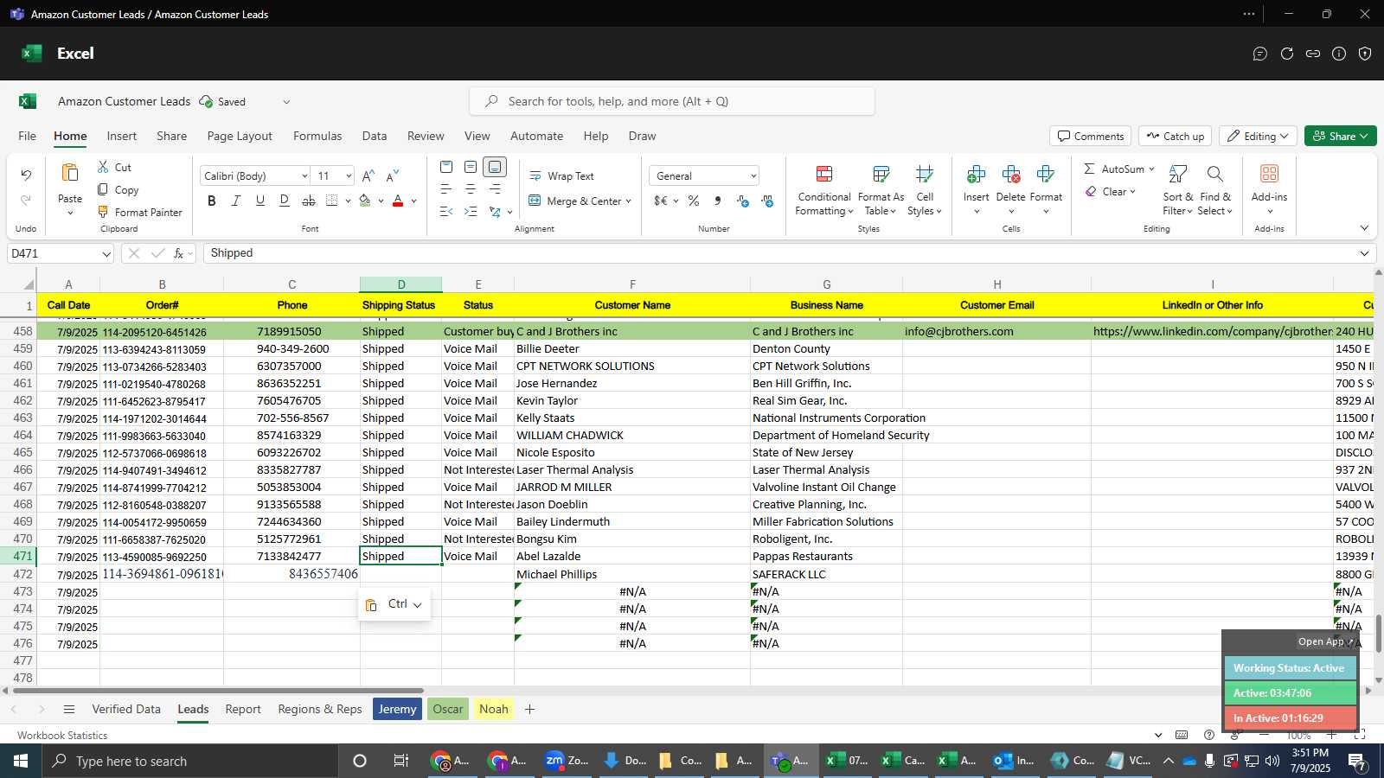Viewport: 1384px width, 778px height.
Task: Open the File menu
Action: [x=27, y=136]
